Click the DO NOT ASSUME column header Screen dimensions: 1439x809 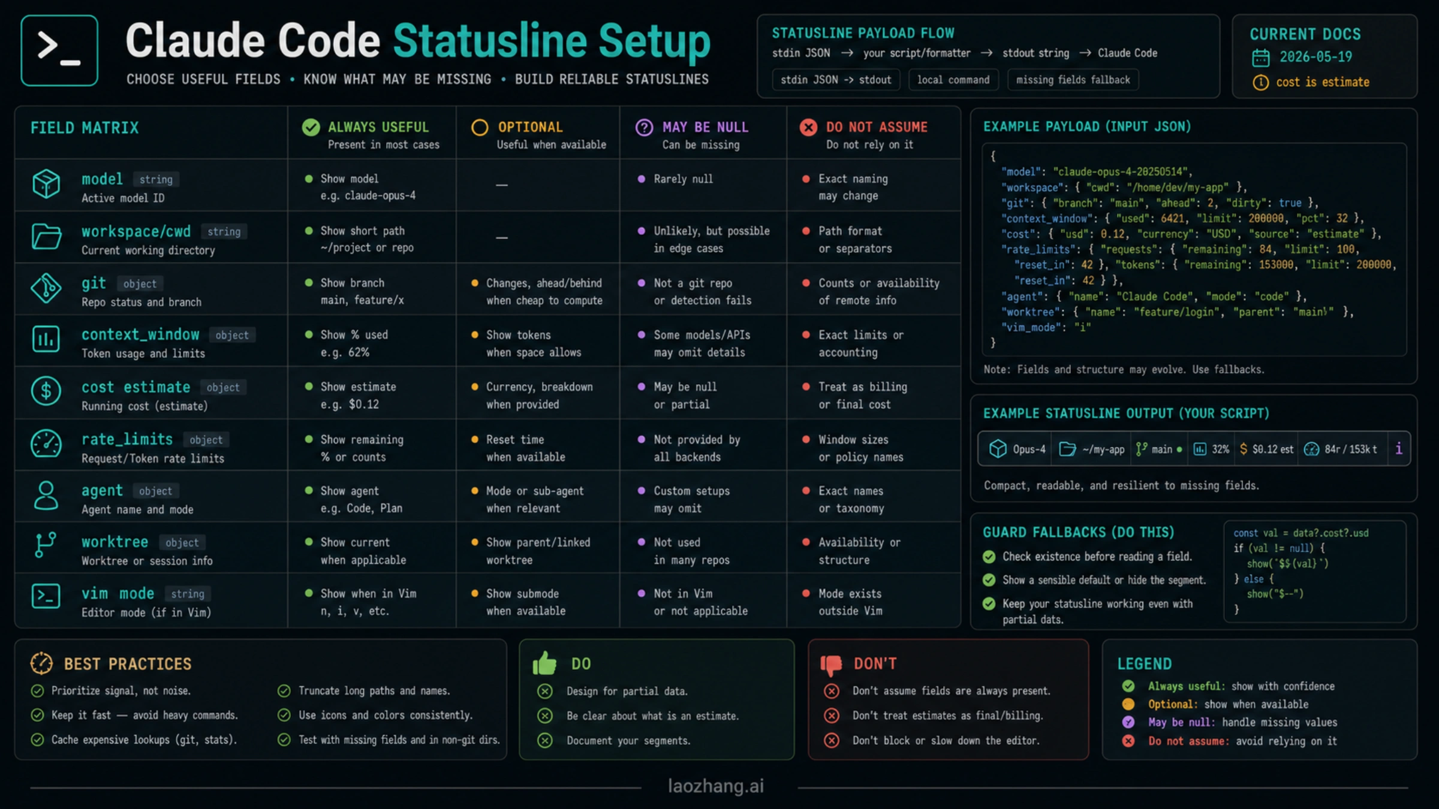click(874, 133)
